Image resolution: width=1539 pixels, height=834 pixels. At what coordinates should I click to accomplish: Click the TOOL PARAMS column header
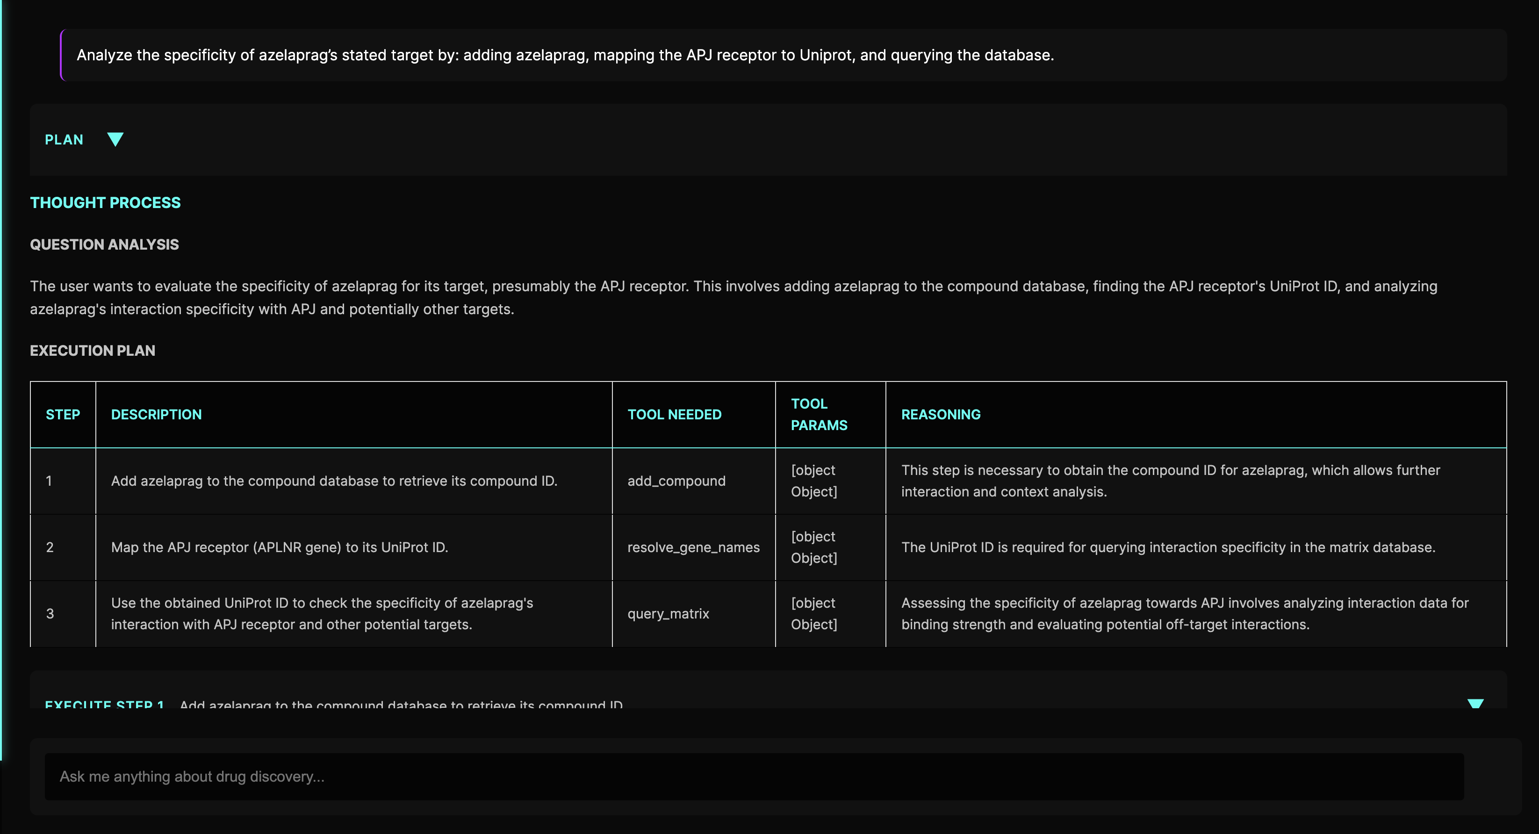pos(819,415)
